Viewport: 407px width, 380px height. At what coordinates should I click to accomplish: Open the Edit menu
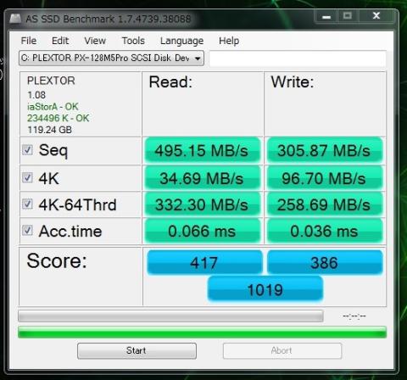(x=60, y=41)
